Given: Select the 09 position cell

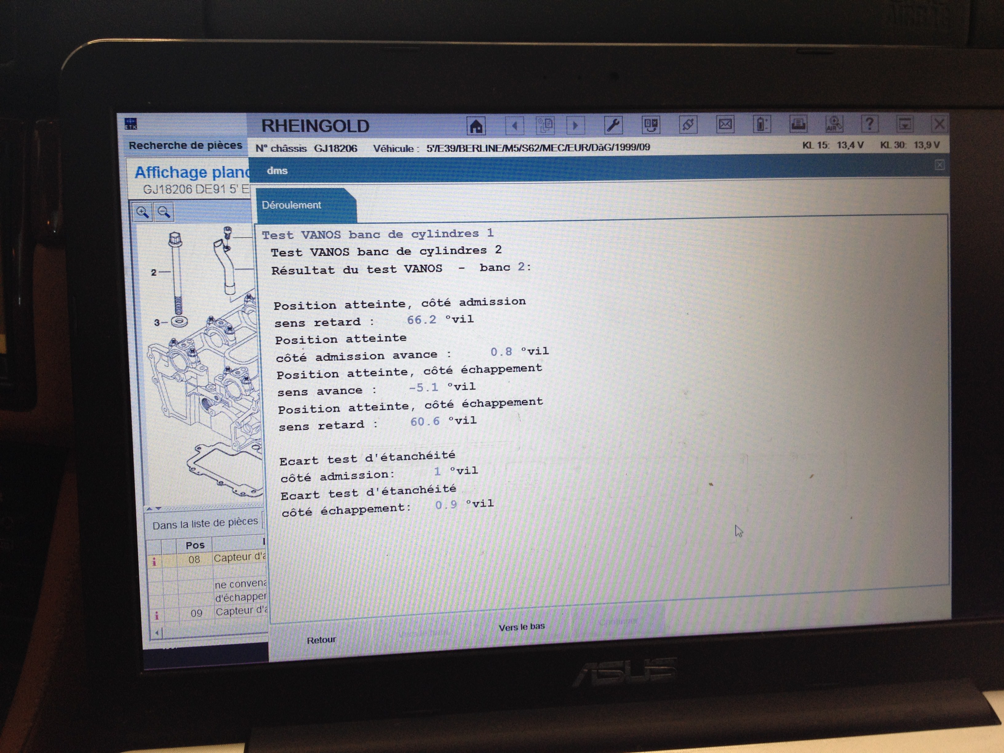Looking at the screenshot, I should click(197, 613).
